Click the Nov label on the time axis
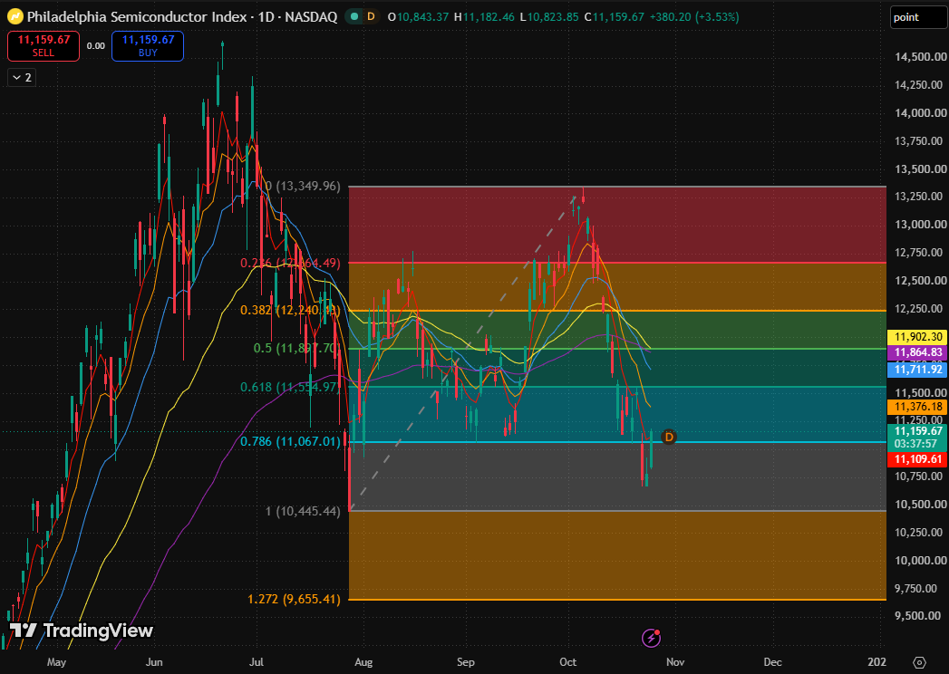This screenshot has height=674, width=949. pos(675,662)
